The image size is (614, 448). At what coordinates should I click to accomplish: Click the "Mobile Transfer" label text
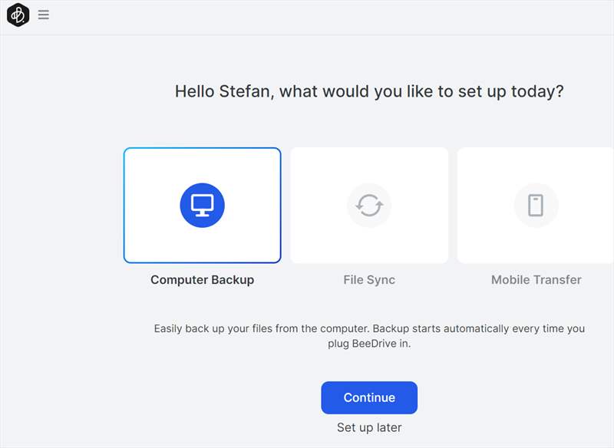pyautogui.click(x=536, y=280)
